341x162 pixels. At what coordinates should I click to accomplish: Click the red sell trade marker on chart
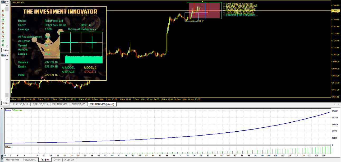coord(42,77)
